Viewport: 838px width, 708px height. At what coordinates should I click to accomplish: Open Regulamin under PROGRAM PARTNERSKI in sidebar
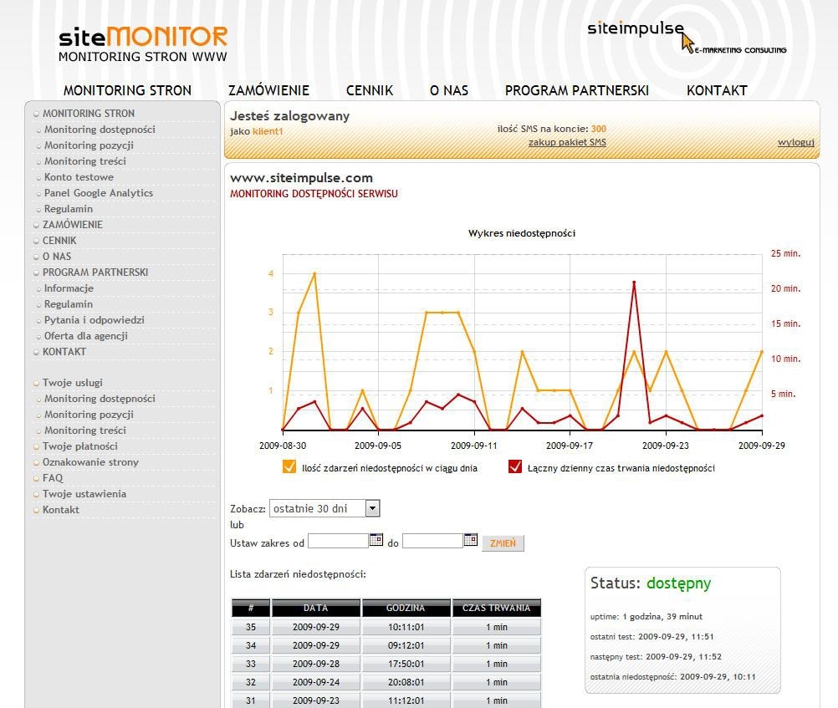69,304
